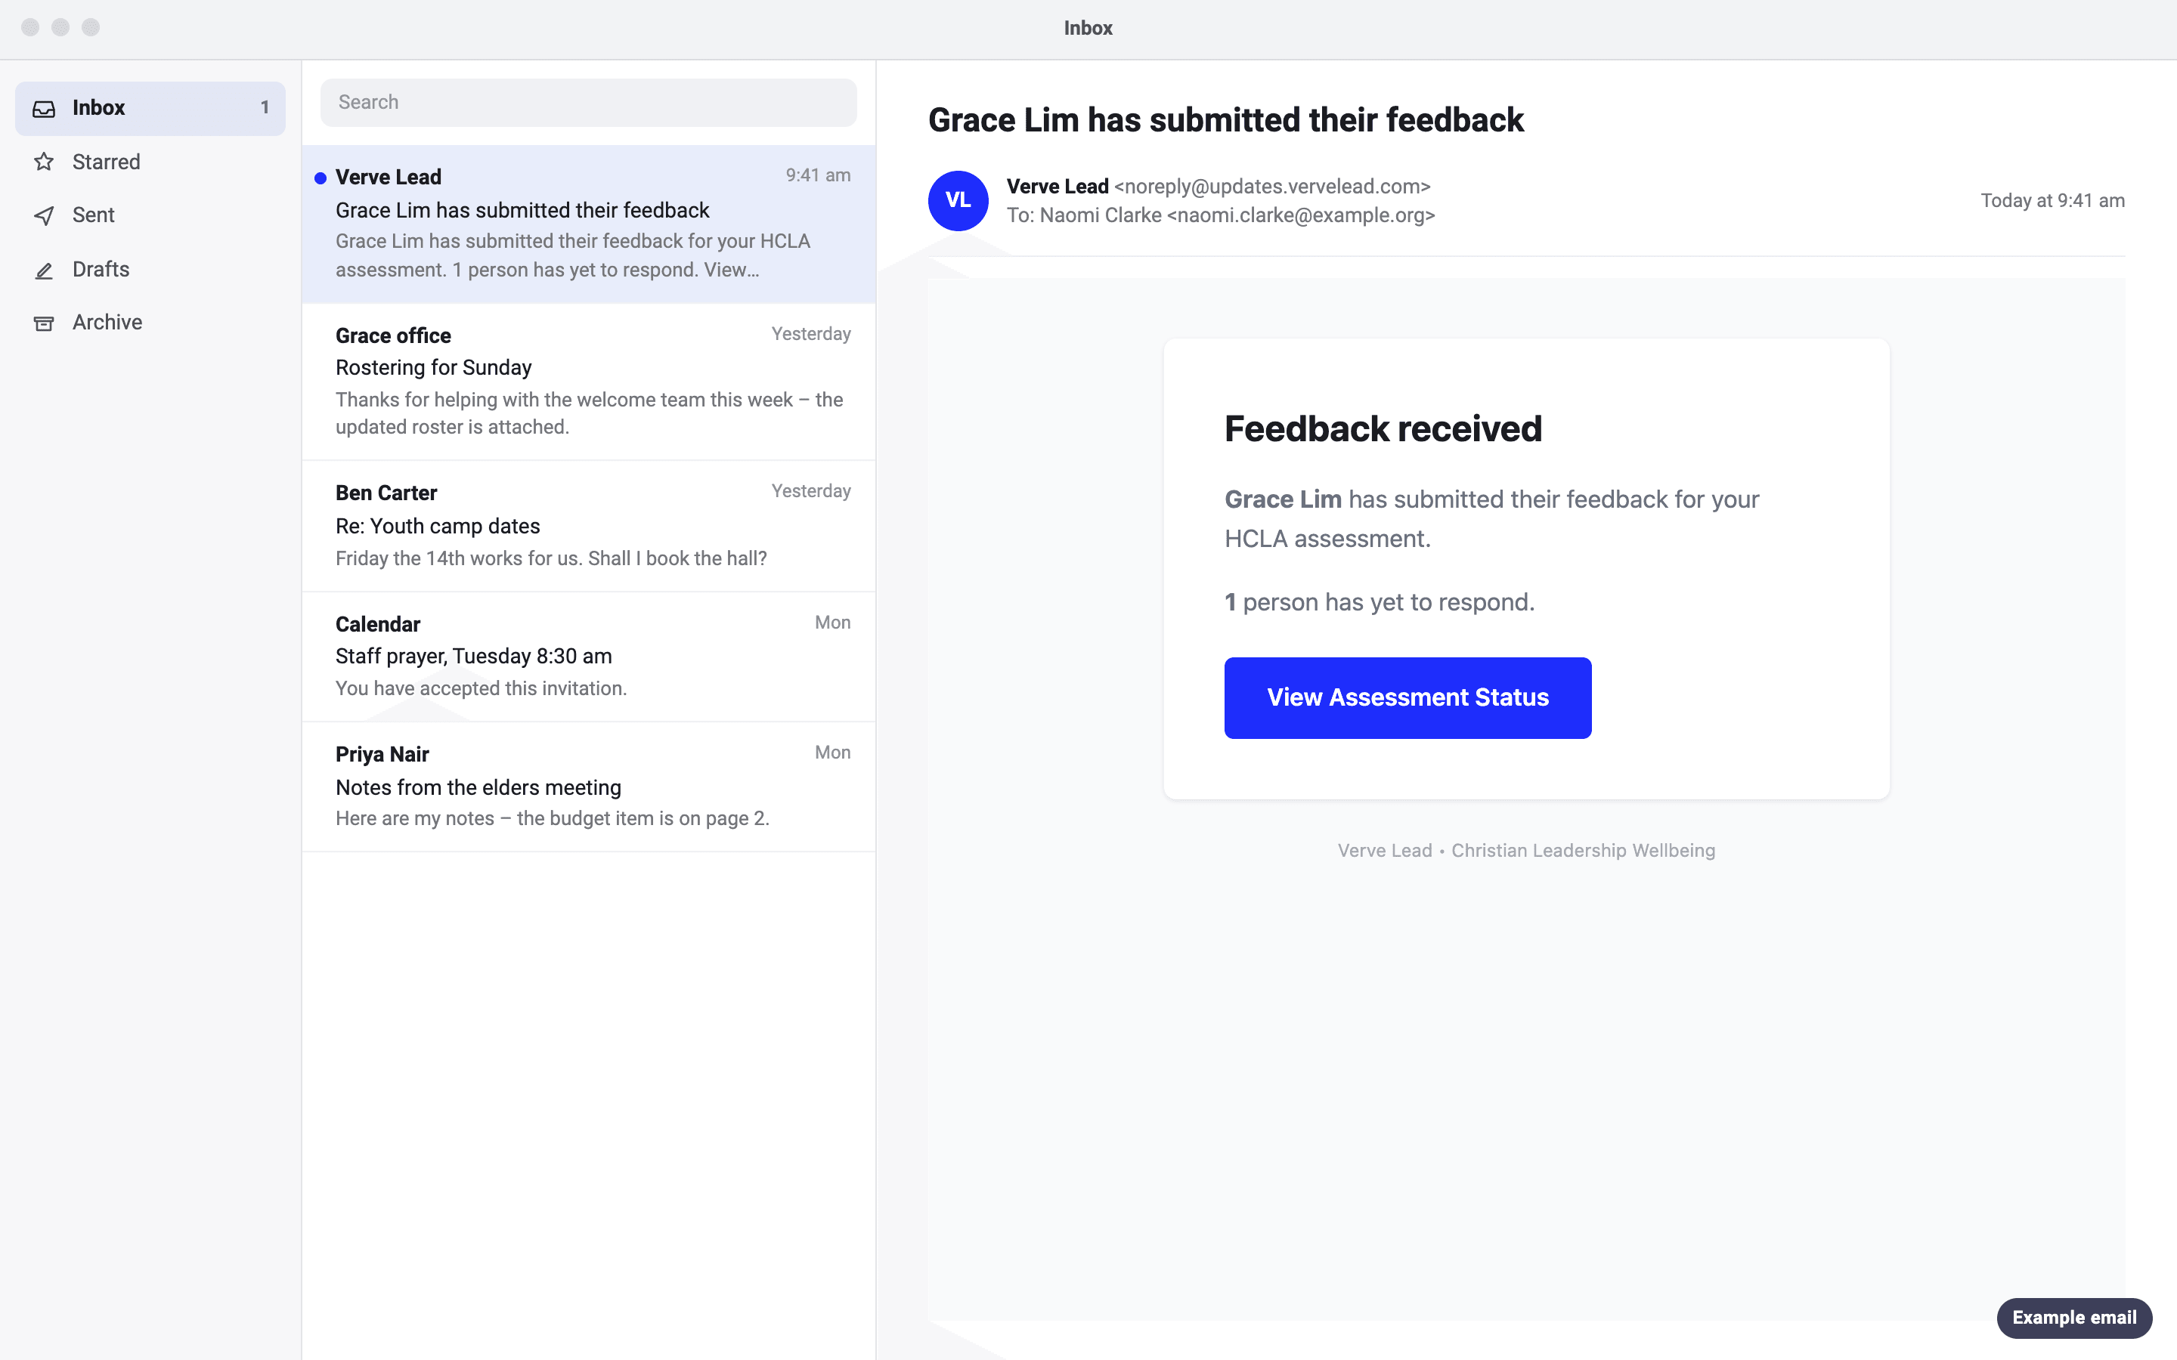Click the Drafts pencil icon
The height and width of the screenshot is (1360, 2177).
click(x=44, y=270)
